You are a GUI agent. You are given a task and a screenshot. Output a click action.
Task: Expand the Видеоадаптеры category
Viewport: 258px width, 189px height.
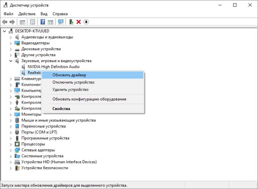click(11, 43)
